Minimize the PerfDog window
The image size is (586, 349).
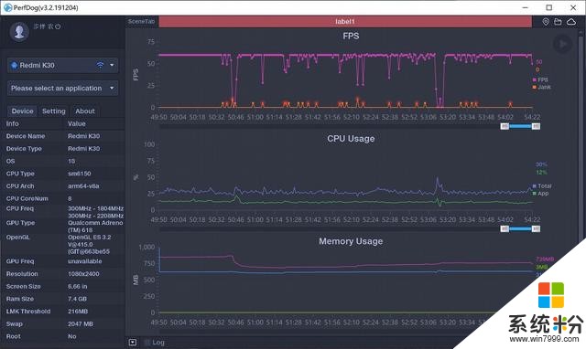click(x=525, y=7)
